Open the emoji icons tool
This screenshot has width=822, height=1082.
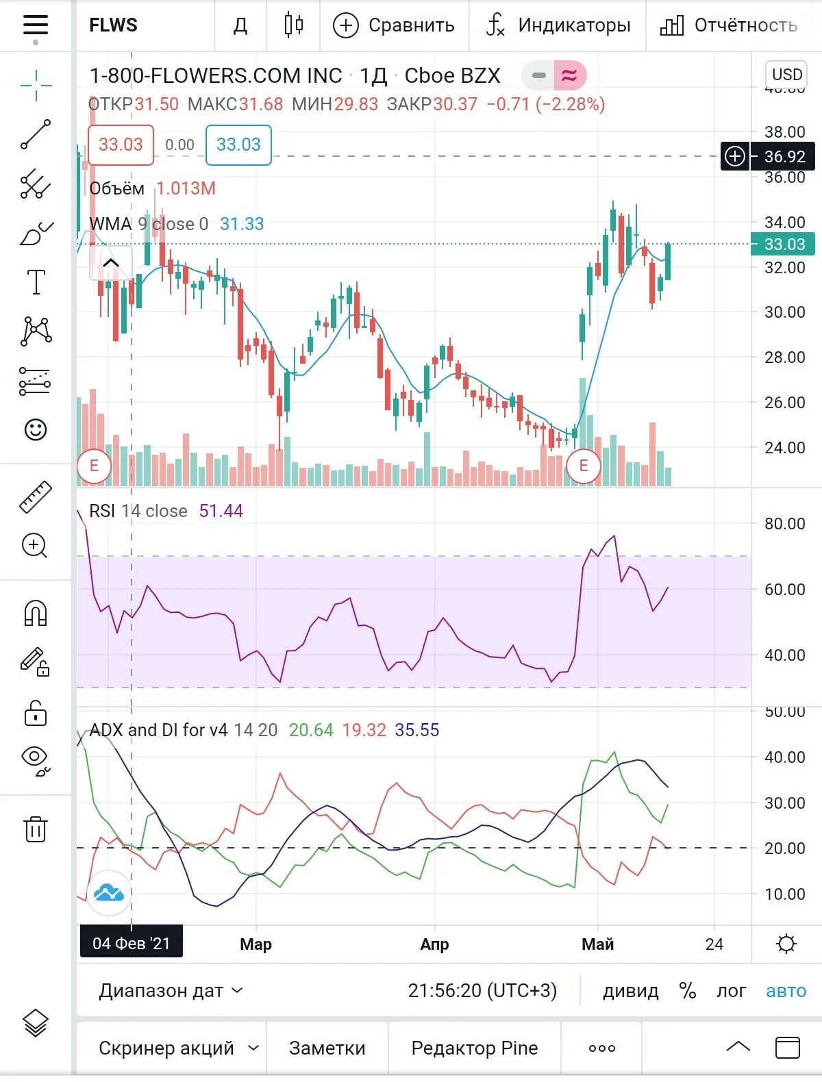click(36, 430)
